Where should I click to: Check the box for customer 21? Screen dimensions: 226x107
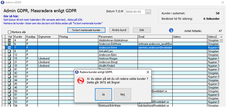[x=9, y=62]
